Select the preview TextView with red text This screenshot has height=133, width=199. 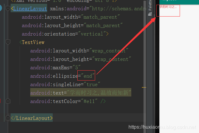[168, 7]
